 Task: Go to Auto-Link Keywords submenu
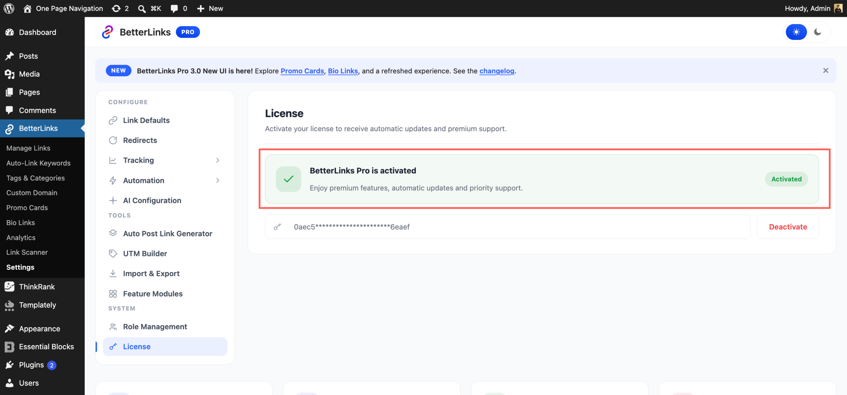click(38, 163)
